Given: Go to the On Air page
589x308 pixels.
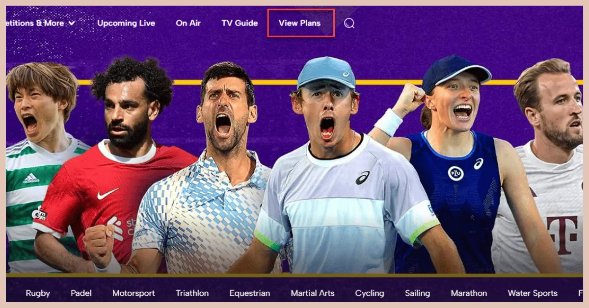Looking at the screenshot, I should pos(188,23).
